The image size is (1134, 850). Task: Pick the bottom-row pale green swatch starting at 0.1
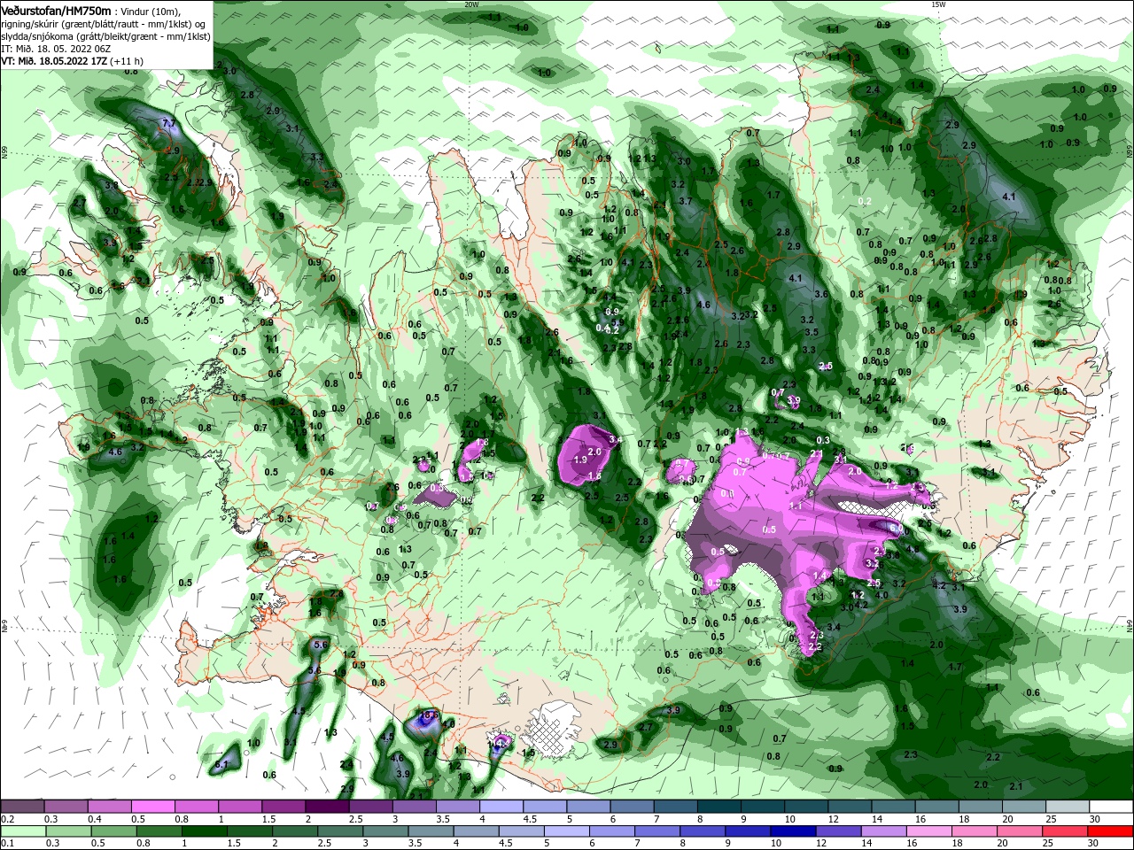22,831
